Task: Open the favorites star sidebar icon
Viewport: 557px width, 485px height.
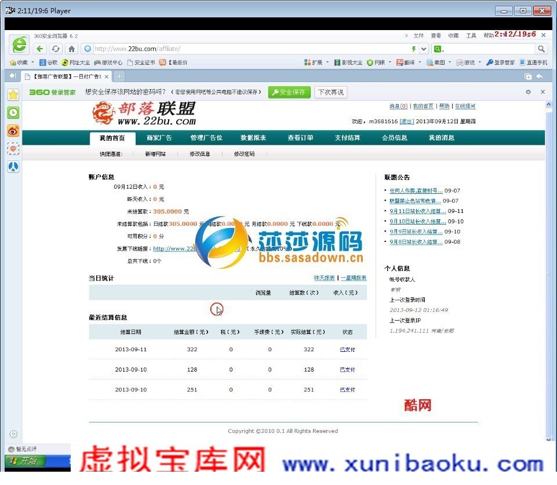Action: (13, 94)
